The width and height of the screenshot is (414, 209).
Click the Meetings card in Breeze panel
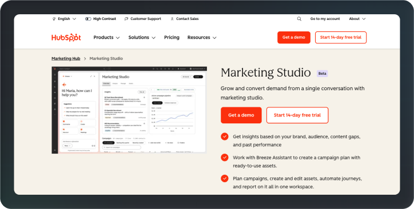(x=87, y=131)
